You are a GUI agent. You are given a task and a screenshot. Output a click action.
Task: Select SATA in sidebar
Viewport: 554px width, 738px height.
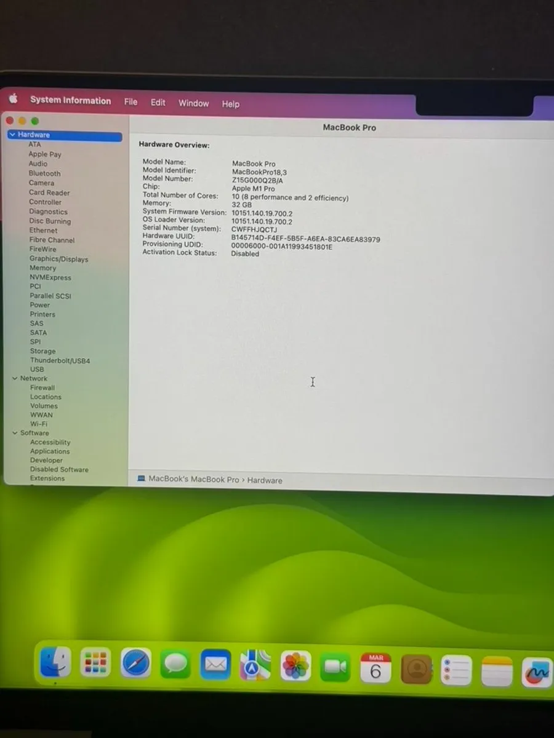click(38, 333)
